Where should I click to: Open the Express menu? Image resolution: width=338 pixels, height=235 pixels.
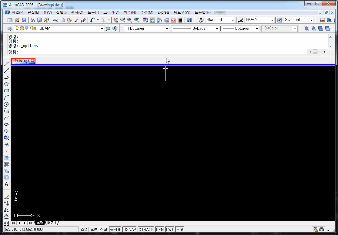163,12
